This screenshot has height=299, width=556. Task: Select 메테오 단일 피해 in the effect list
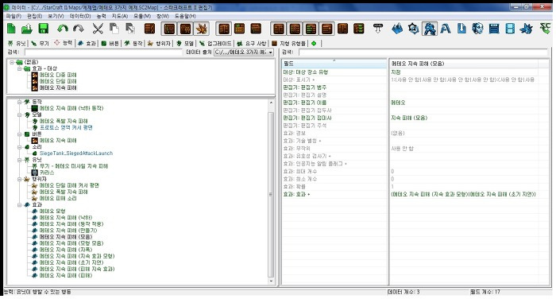pos(58,81)
